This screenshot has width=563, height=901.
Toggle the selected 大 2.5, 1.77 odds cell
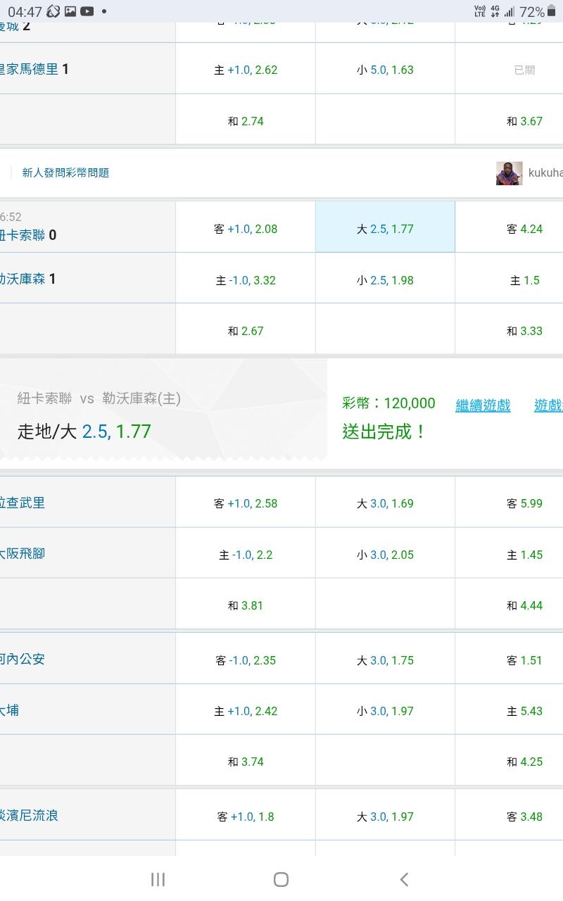pyautogui.click(x=385, y=229)
